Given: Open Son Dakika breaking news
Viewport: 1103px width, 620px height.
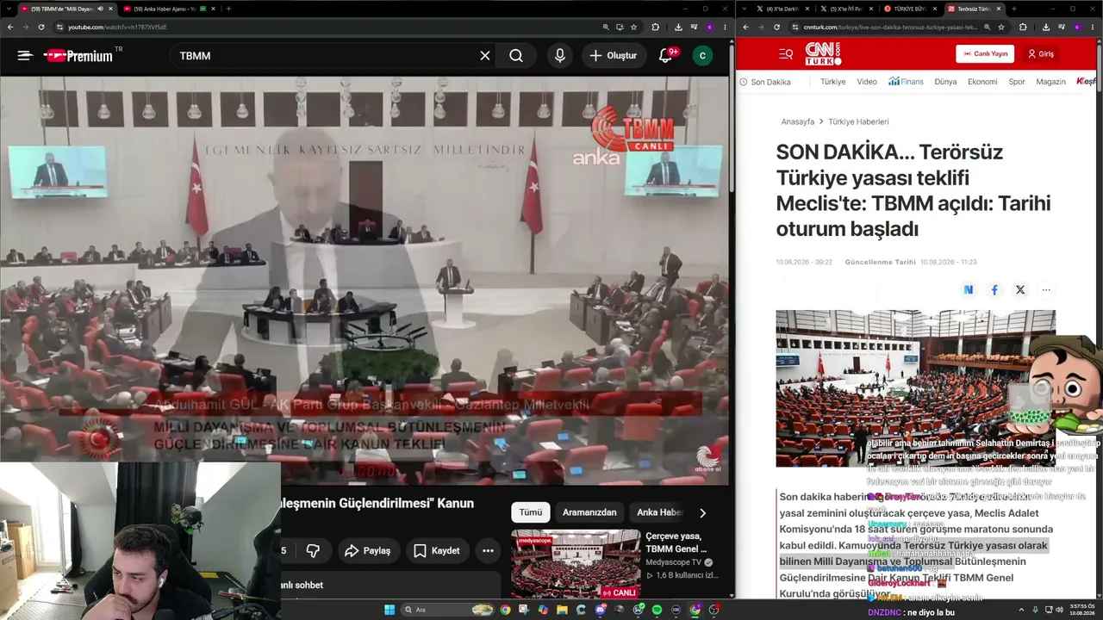Looking at the screenshot, I should point(765,82).
